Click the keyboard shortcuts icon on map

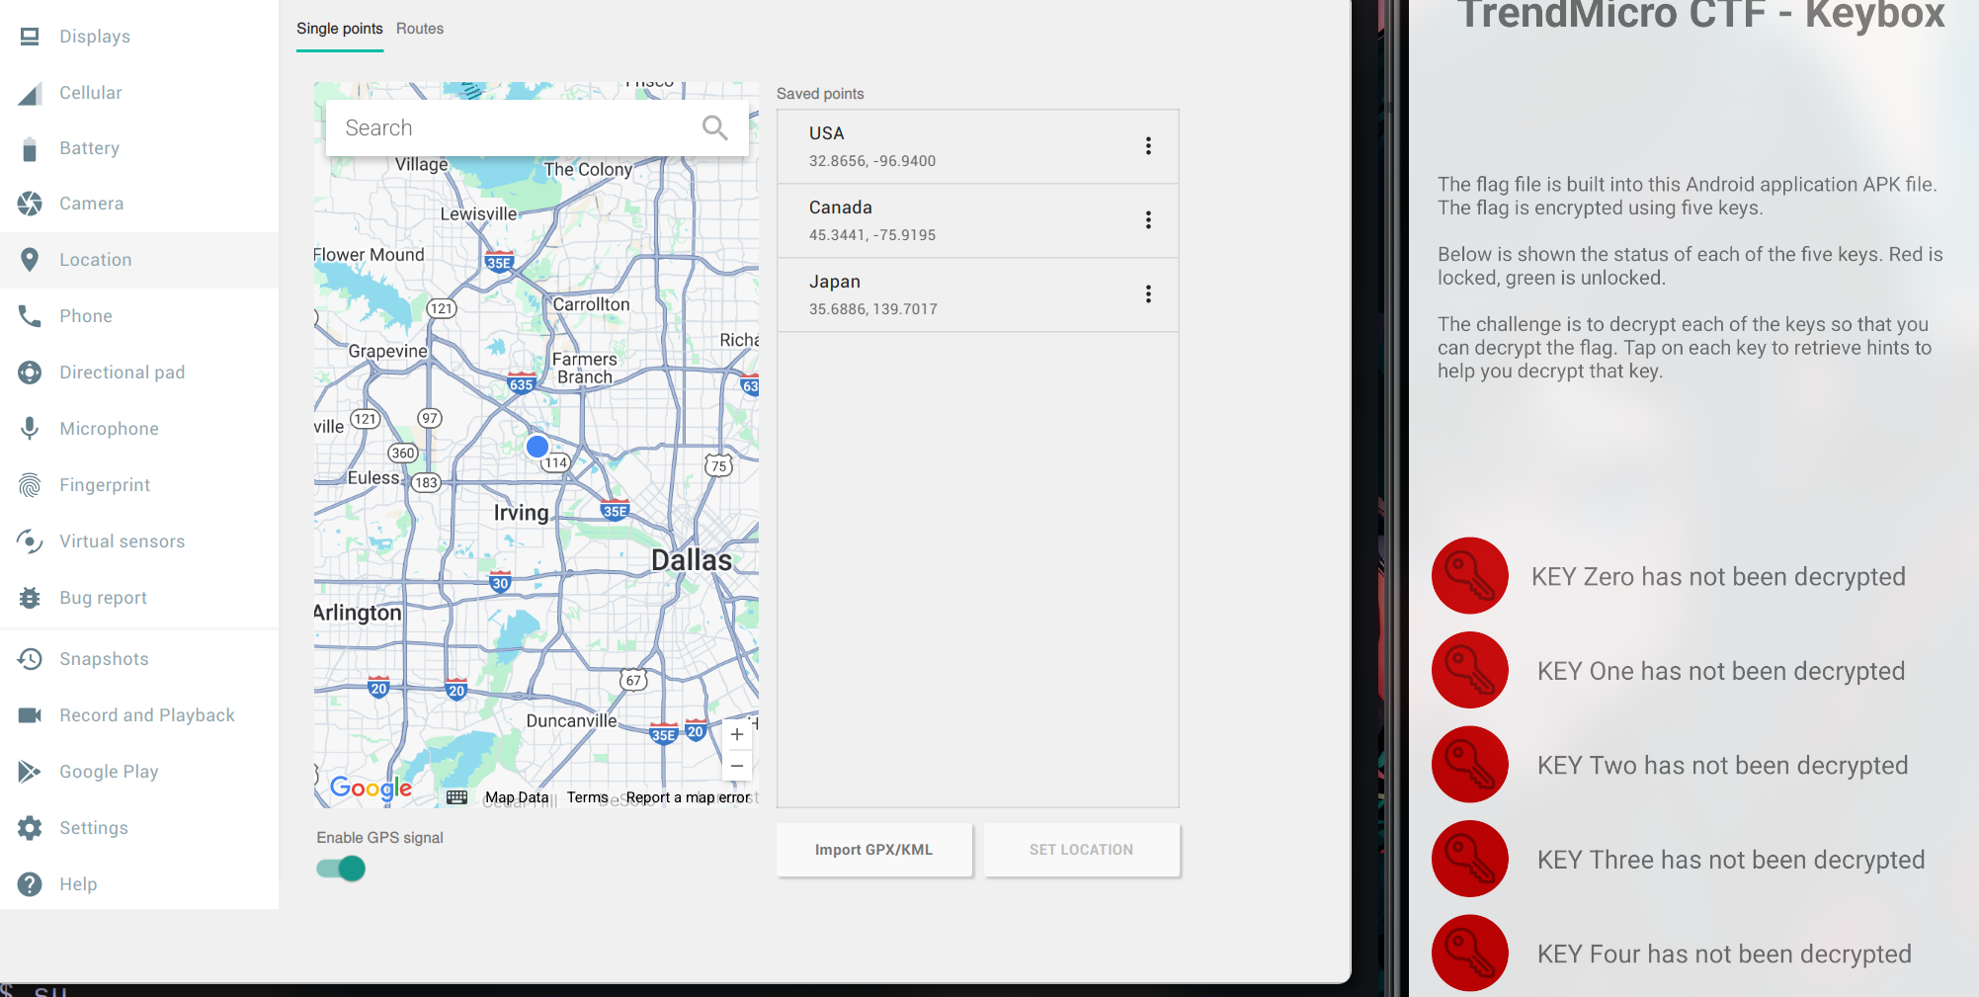tap(456, 797)
